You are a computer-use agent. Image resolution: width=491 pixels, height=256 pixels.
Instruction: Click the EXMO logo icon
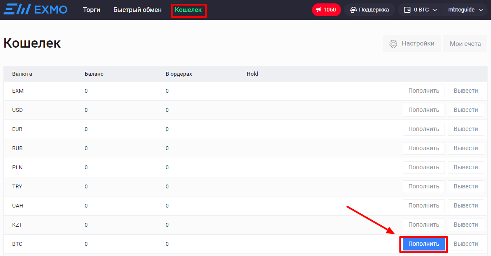coord(14,9)
